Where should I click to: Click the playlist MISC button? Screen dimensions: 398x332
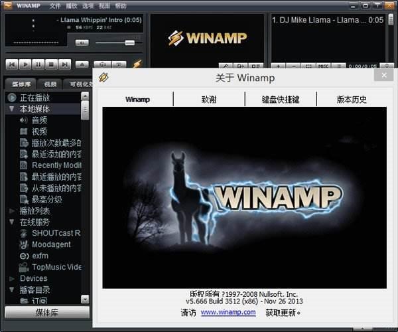click(324, 66)
